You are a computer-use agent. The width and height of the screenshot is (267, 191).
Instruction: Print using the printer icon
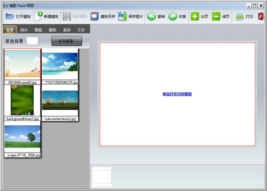pos(240,16)
